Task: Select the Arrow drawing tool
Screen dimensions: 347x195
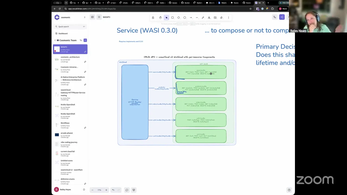Action: point(191,18)
